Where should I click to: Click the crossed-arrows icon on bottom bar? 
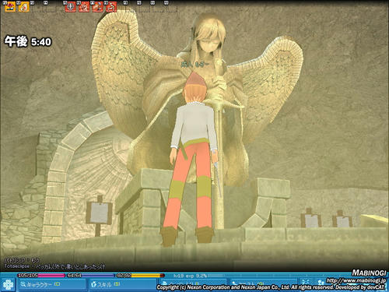point(306,282)
